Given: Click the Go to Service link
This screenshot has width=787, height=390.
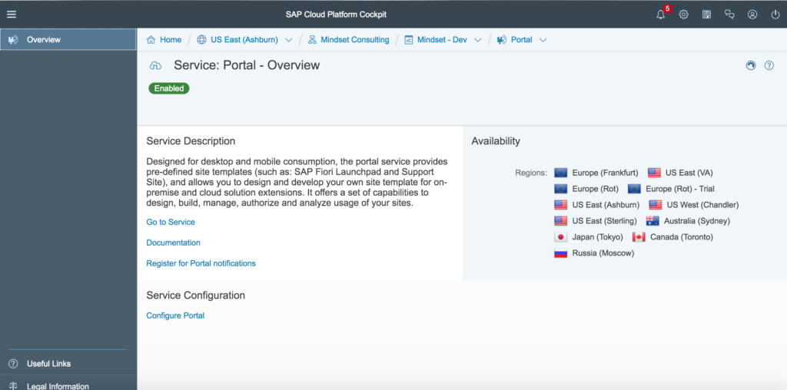Looking at the screenshot, I should pos(171,222).
